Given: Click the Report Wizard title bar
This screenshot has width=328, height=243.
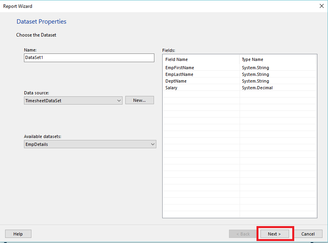Looking at the screenshot, I should (x=157, y=6).
